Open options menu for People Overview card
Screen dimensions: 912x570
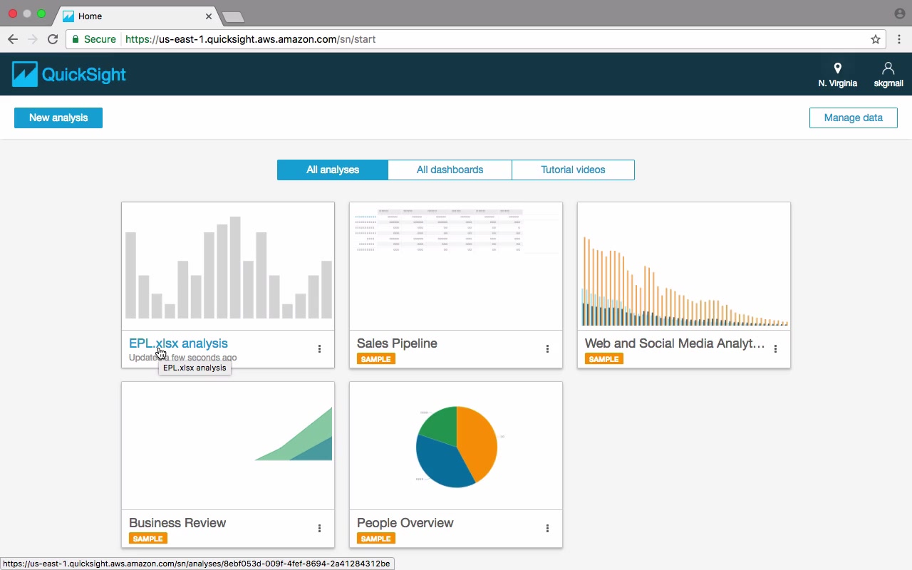[547, 528]
